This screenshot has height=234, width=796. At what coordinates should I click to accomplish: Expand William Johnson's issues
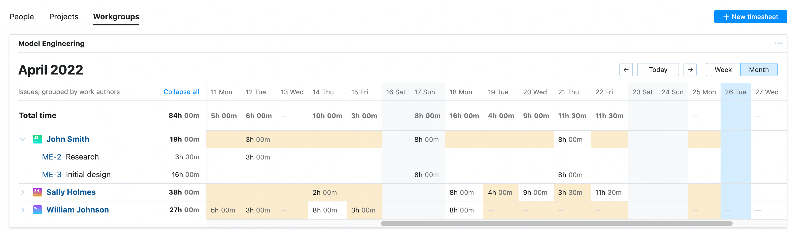pos(23,210)
